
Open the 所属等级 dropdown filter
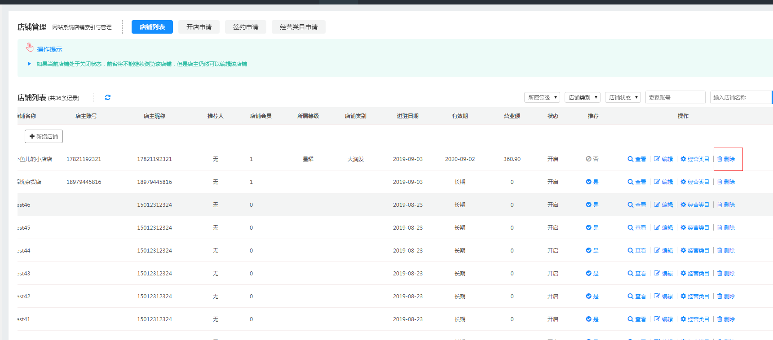coord(542,97)
